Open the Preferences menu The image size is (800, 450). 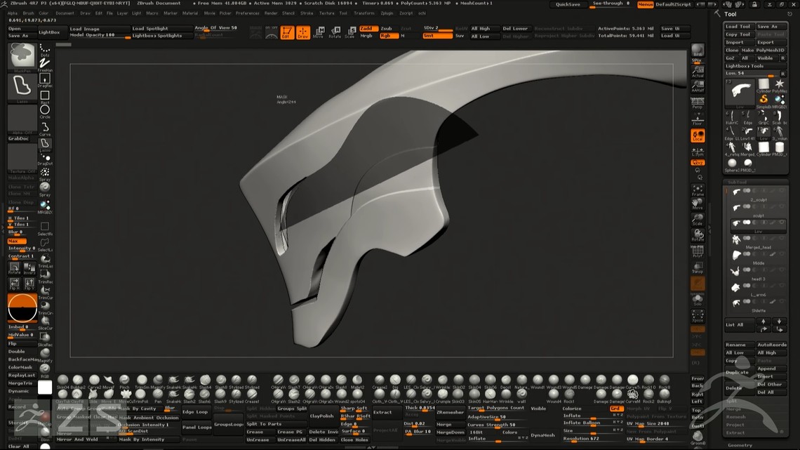click(248, 13)
